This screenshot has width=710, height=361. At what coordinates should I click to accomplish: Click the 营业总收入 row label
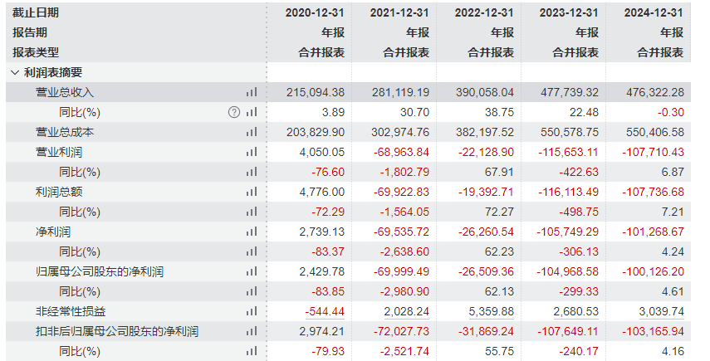click(x=65, y=92)
